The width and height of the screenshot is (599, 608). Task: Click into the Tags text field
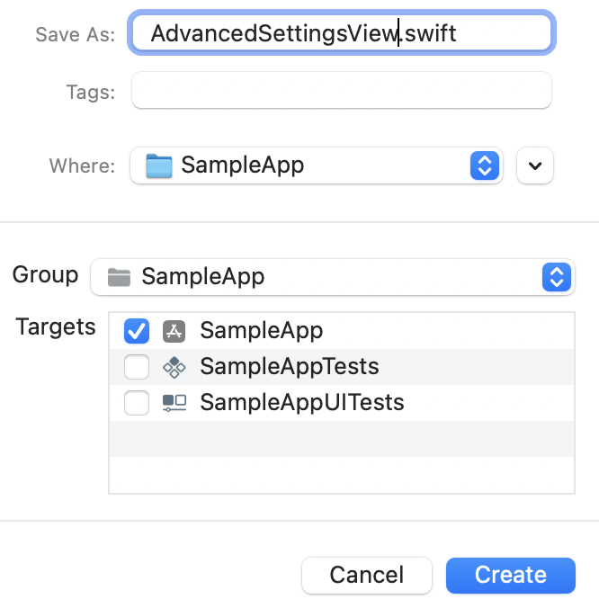(342, 90)
